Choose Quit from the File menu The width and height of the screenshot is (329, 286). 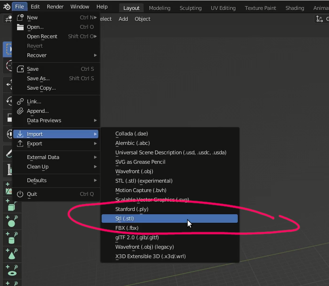tap(56, 194)
